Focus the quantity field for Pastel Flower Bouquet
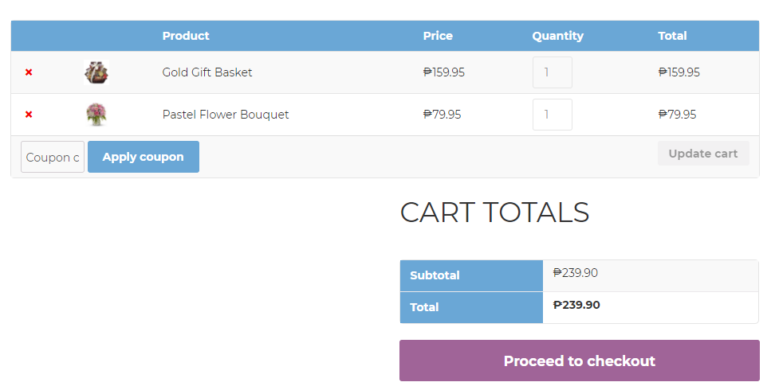The image size is (771, 386). point(553,115)
